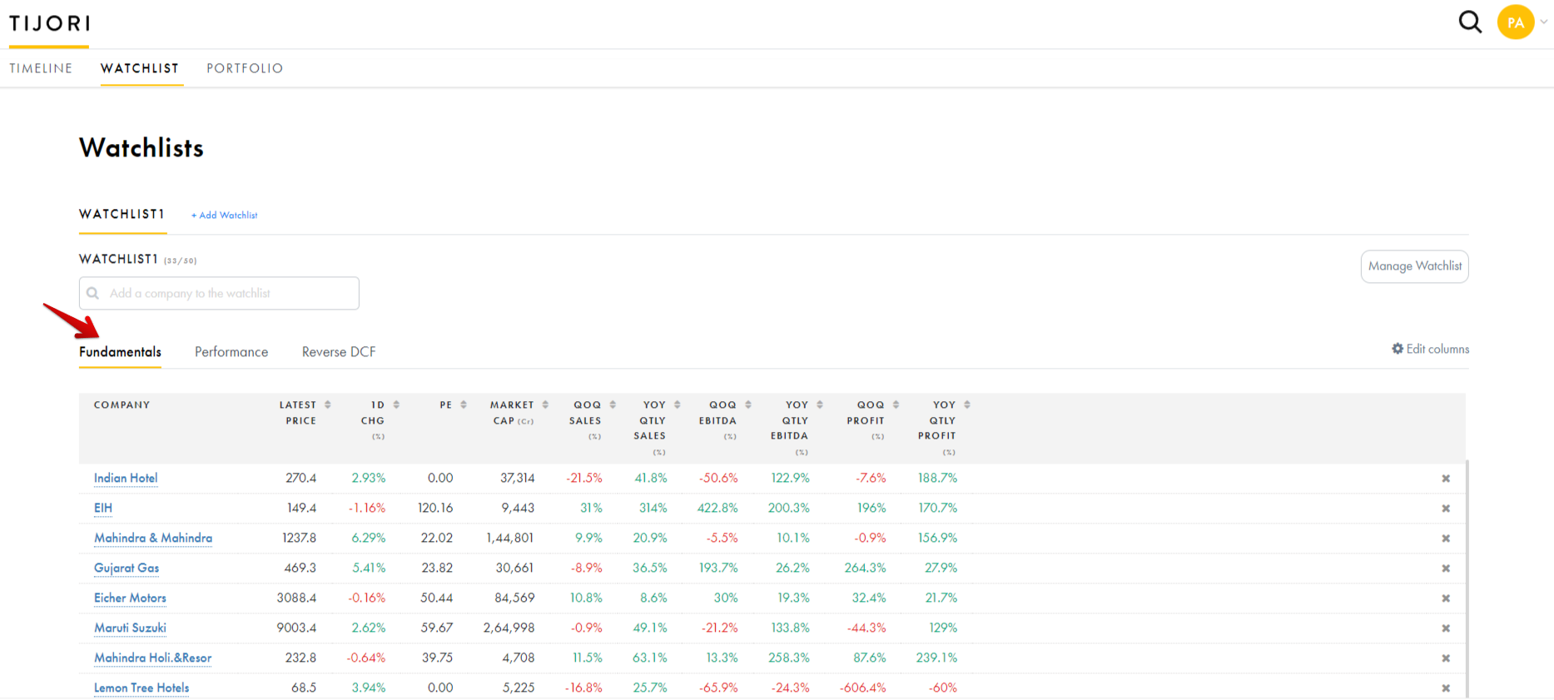Click the COMPANY column header
Screen dimensions: 1554x700
(x=122, y=405)
